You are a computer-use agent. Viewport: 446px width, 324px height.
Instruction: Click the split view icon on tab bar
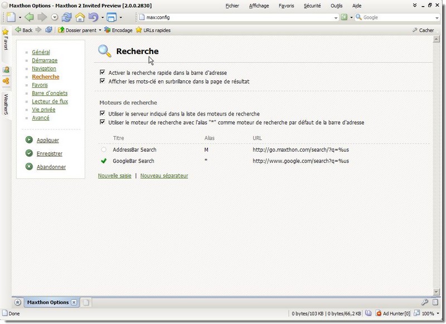435,302
